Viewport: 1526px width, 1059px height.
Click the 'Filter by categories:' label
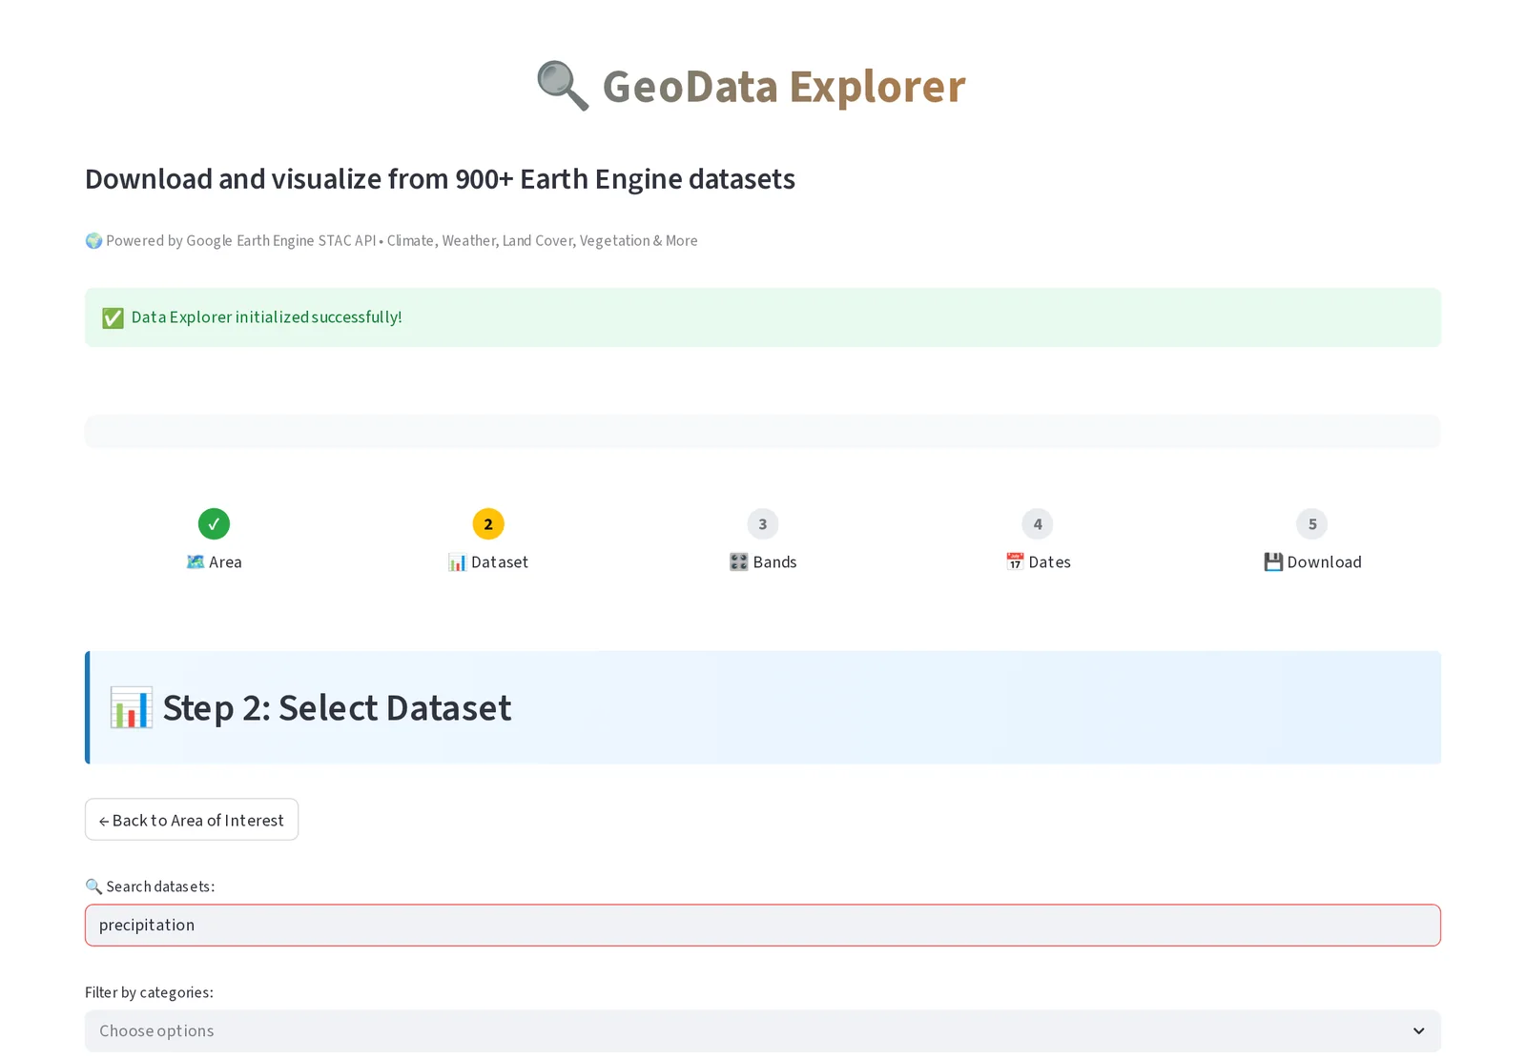click(x=149, y=992)
